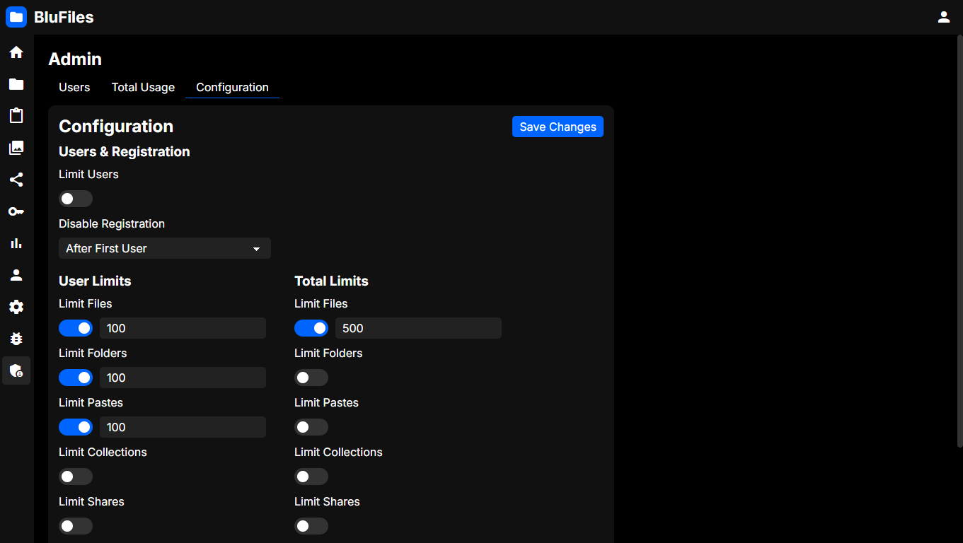Screen dimensions: 963x543
Task: Open the settings gear icon in the sidebar
Action: click(16, 307)
